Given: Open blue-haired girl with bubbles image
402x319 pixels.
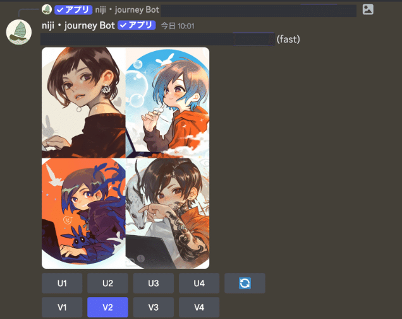Looking at the screenshot, I should [167, 103].
